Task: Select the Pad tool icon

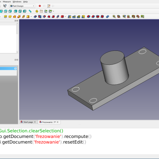Action: 6,17
